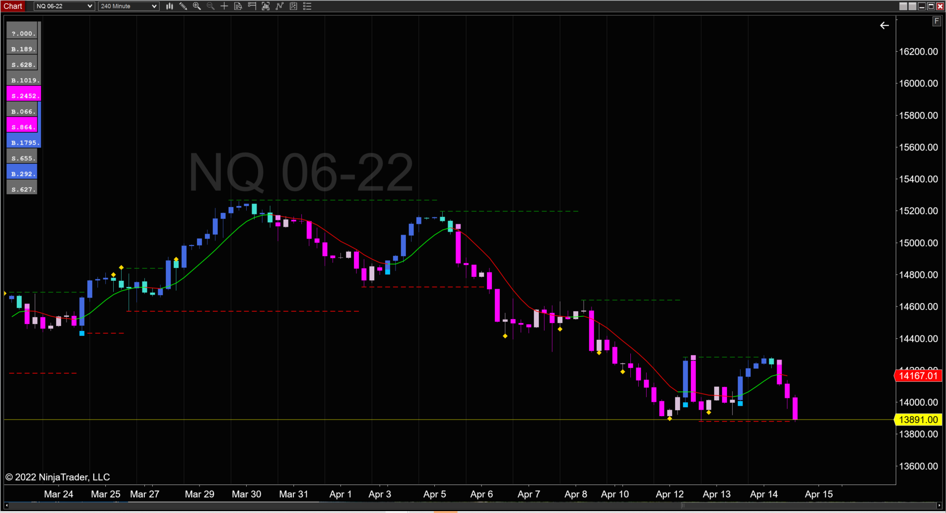Screen dimensions: 946x513
Task: Click the scrollbar left arrow
Action: (6, 506)
